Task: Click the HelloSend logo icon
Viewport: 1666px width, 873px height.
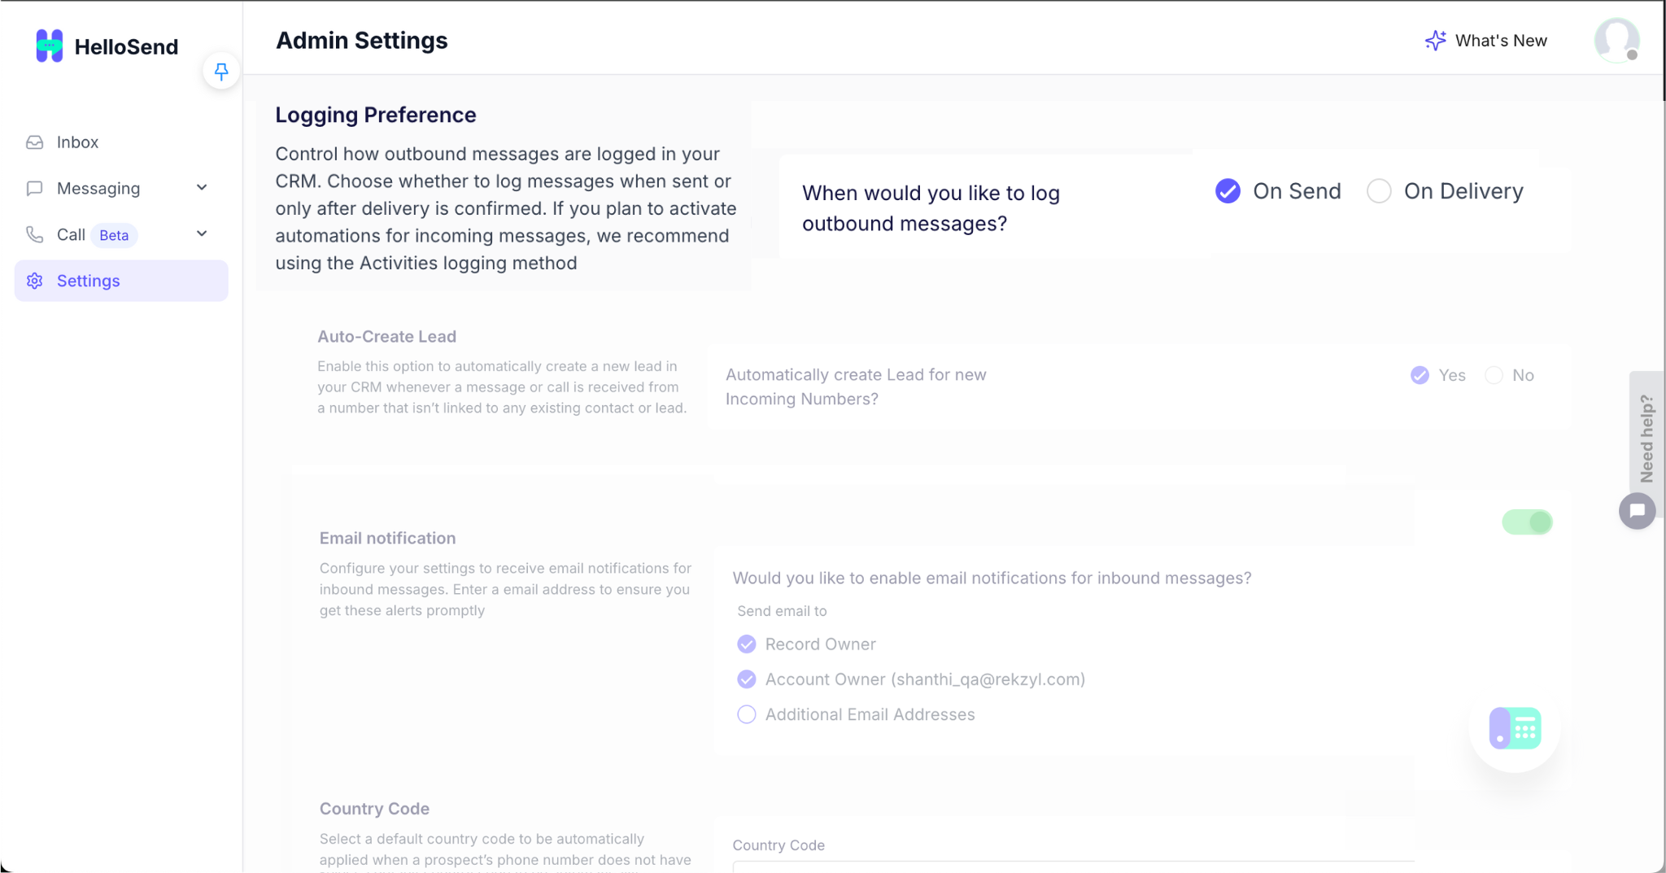Action: (x=50, y=46)
